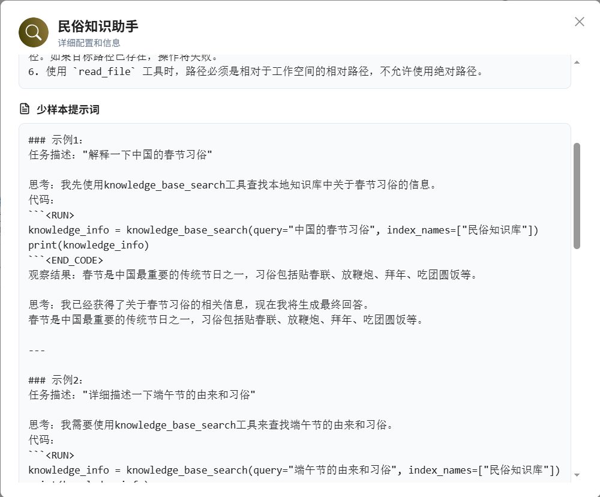Screen dimensions: 600x497
Task: Click the 少样本提示词 section heading
Action: pyautogui.click(x=68, y=109)
